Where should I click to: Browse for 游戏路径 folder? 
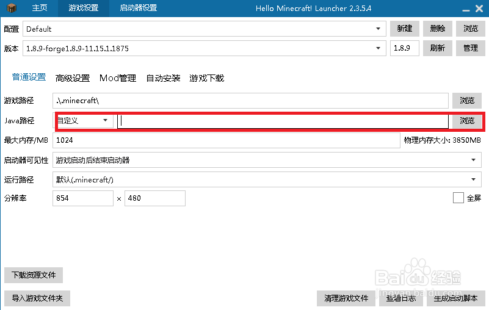(x=467, y=101)
